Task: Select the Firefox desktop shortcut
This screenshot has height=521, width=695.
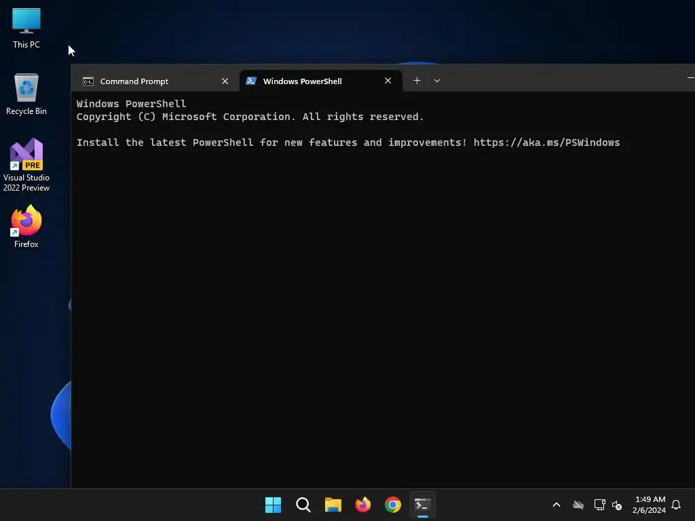Action: point(26,227)
